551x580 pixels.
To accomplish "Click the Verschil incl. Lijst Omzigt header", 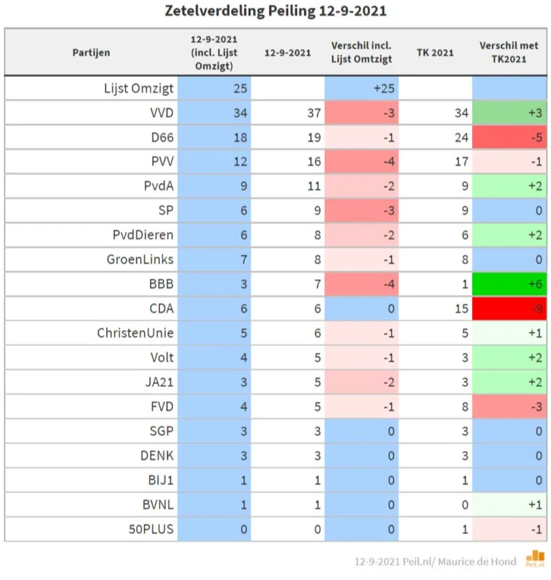I will tap(361, 52).
